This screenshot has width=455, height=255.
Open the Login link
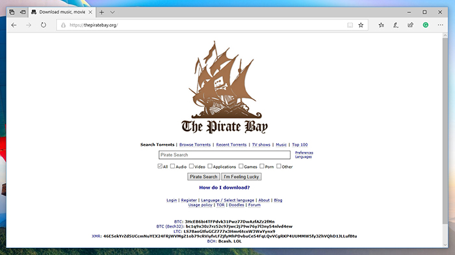click(x=172, y=200)
